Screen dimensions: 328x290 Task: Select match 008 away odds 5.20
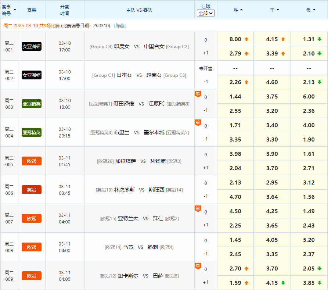tap(309, 240)
